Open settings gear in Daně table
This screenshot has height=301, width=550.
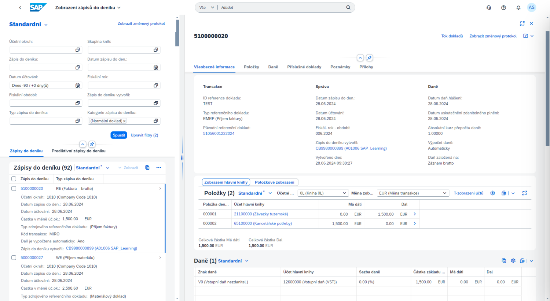pyautogui.click(x=513, y=261)
